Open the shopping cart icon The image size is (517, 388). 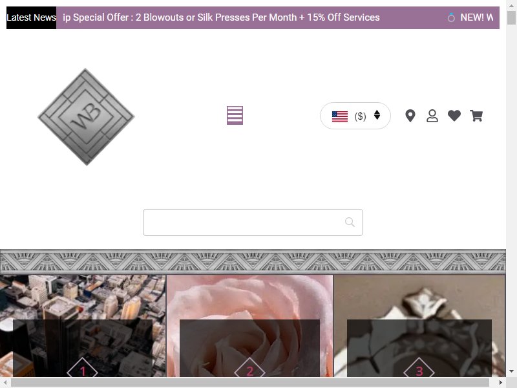coord(476,116)
